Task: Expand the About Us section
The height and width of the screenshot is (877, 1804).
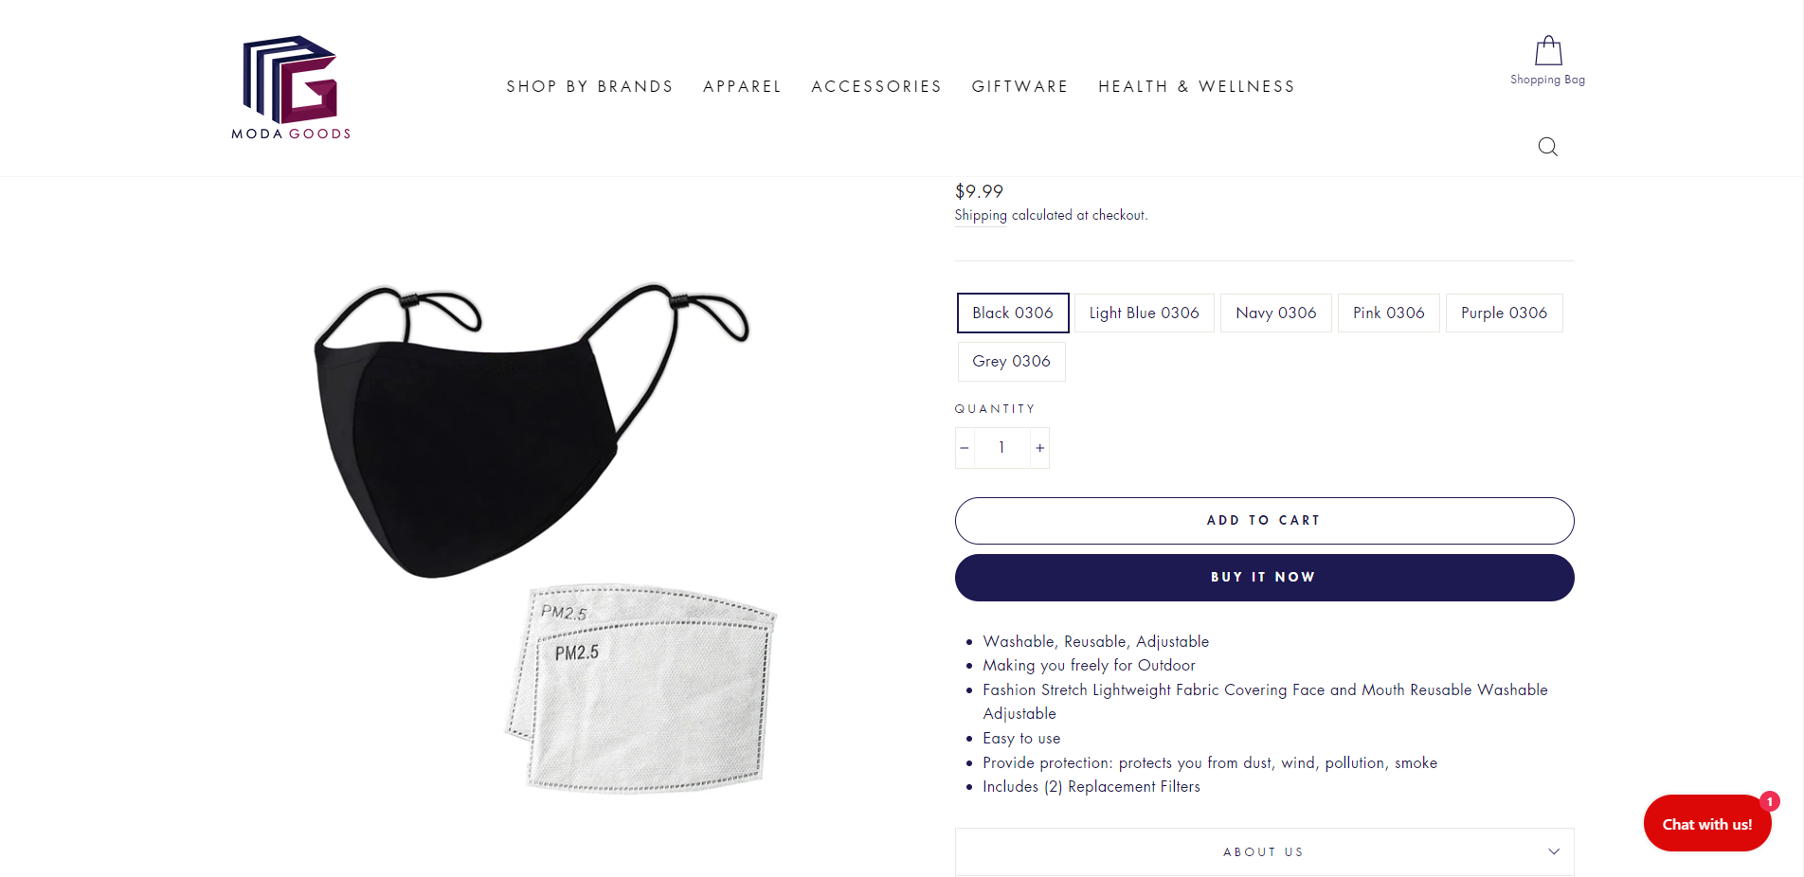Action: 1264,851
